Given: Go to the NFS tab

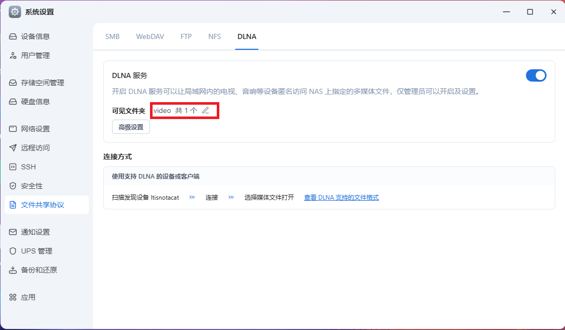Looking at the screenshot, I should [x=214, y=37].
